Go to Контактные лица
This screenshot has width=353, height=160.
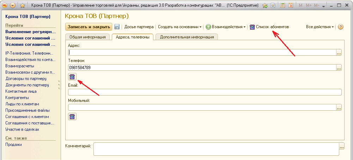(21, 91)
